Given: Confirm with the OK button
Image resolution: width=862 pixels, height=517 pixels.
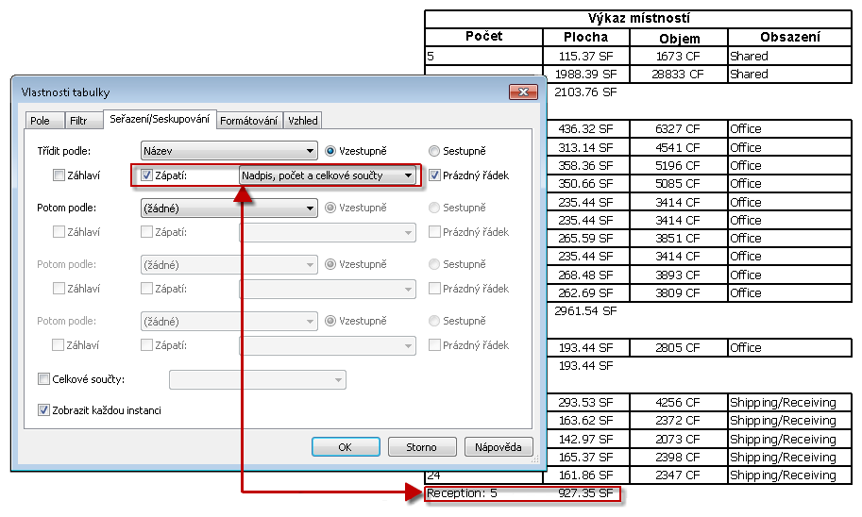Looking at the screenshot, I should tap(346, 446).
